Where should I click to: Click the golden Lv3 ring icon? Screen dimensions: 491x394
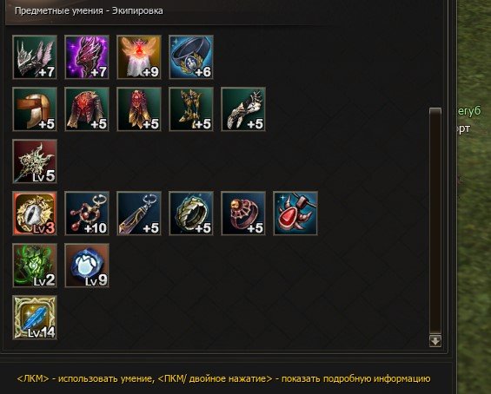click(35, 213)
